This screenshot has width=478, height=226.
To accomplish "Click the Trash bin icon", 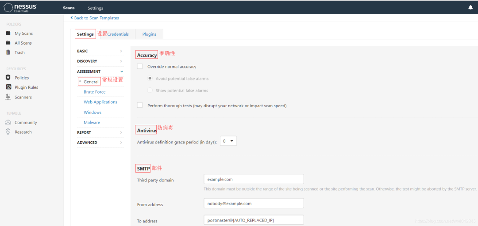I will [8, 53].
